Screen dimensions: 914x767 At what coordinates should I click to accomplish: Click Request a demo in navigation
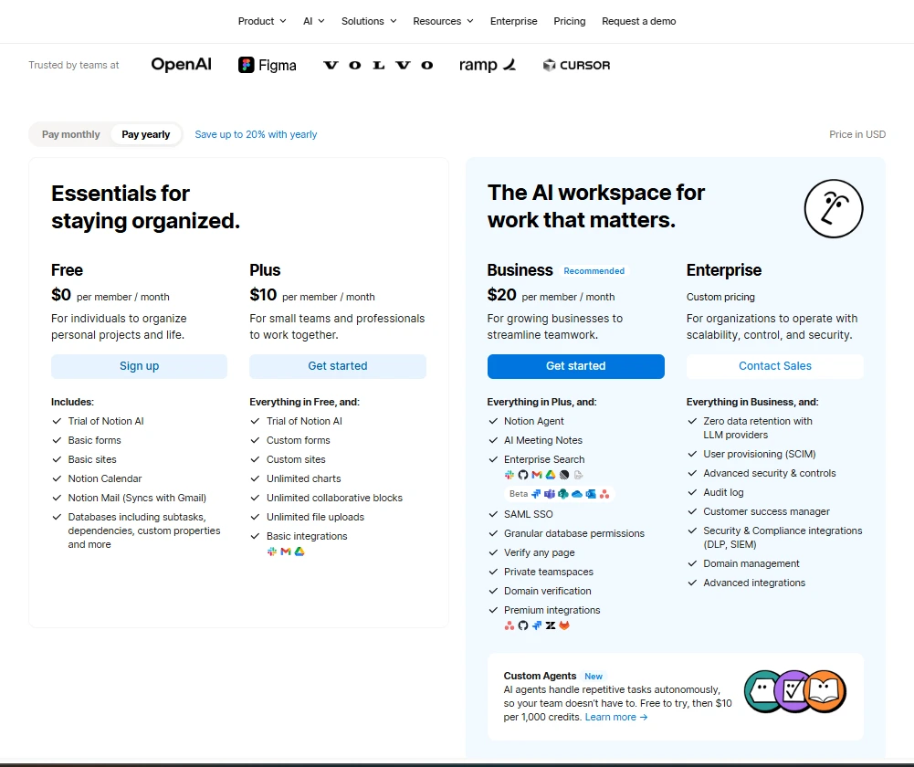[x=639, y=21]
